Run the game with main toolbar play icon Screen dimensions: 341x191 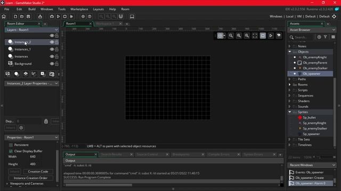coord(58,16)
